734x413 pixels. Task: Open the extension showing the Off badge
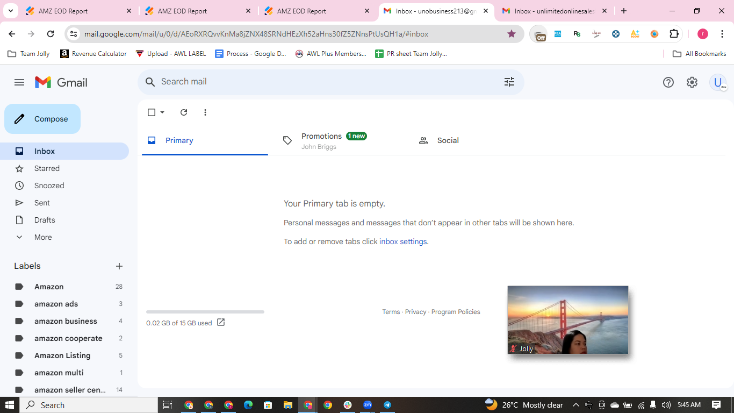coord(539,35)
